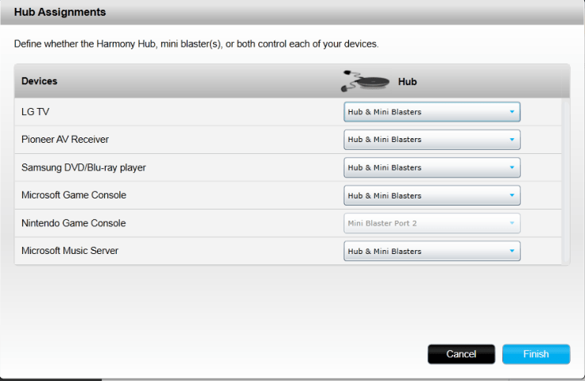Click the hub control description text

tap(196, 44)
